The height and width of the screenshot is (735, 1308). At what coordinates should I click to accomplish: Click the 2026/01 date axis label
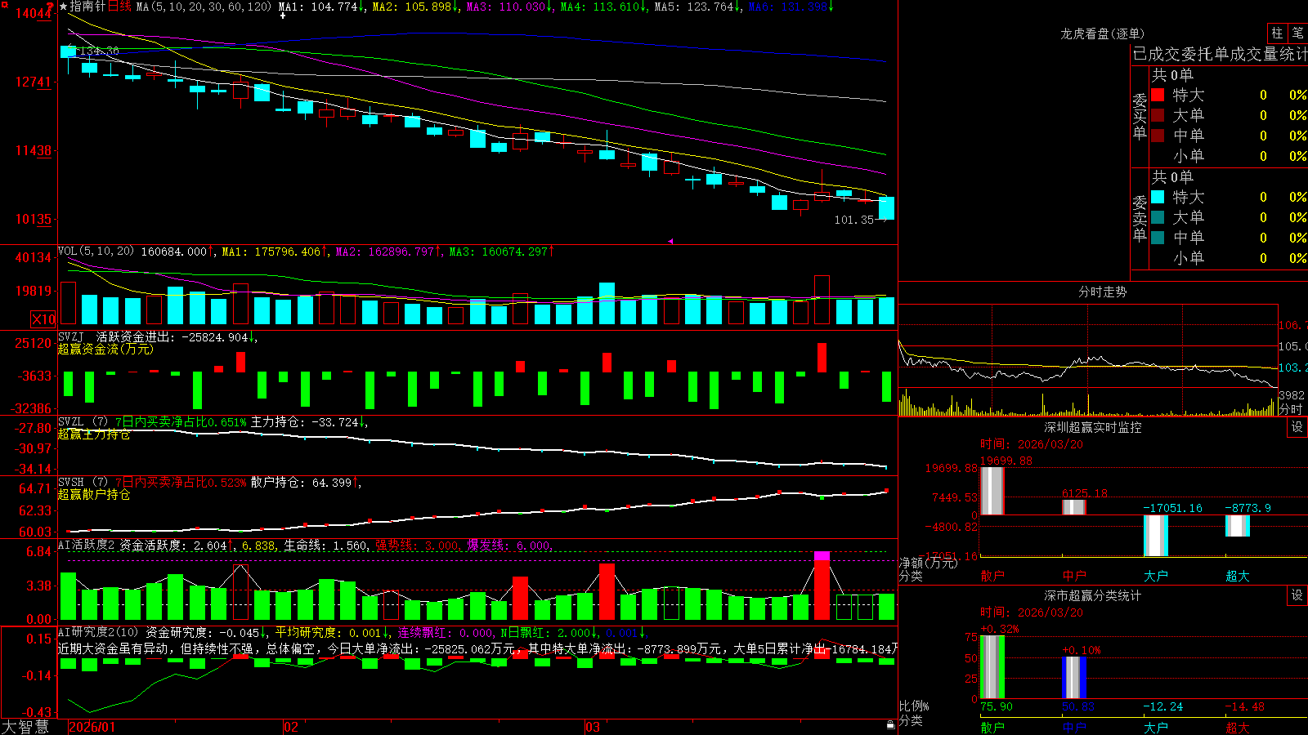[x=92, y=727]
